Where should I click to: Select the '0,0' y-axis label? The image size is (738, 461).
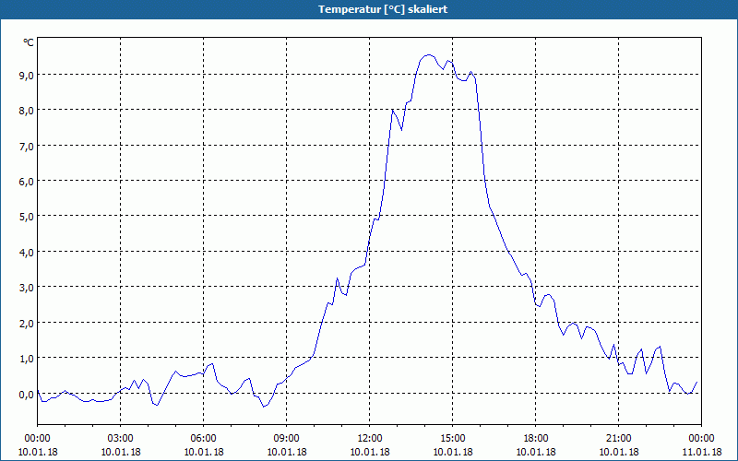click(x=27, y=395)
